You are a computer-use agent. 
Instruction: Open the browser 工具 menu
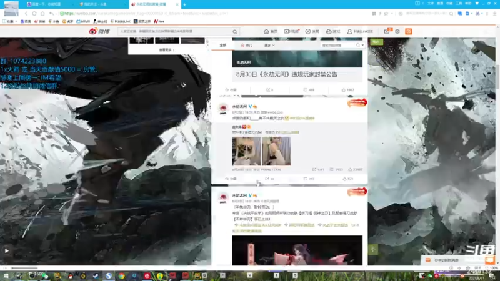(x=459, y=3)
